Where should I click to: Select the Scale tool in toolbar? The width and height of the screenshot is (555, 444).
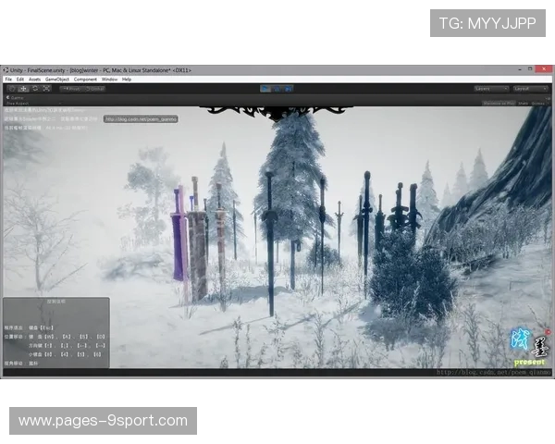46,89
